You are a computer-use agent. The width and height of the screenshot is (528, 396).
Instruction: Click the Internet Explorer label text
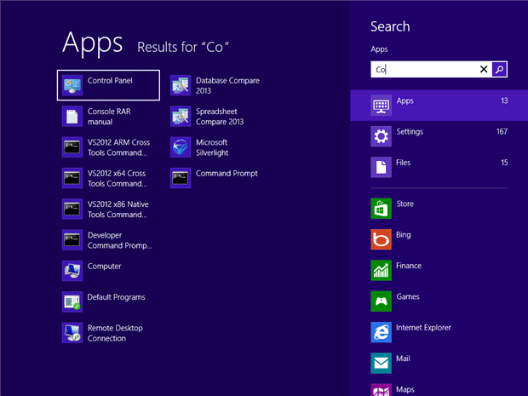tap(423, 328)
